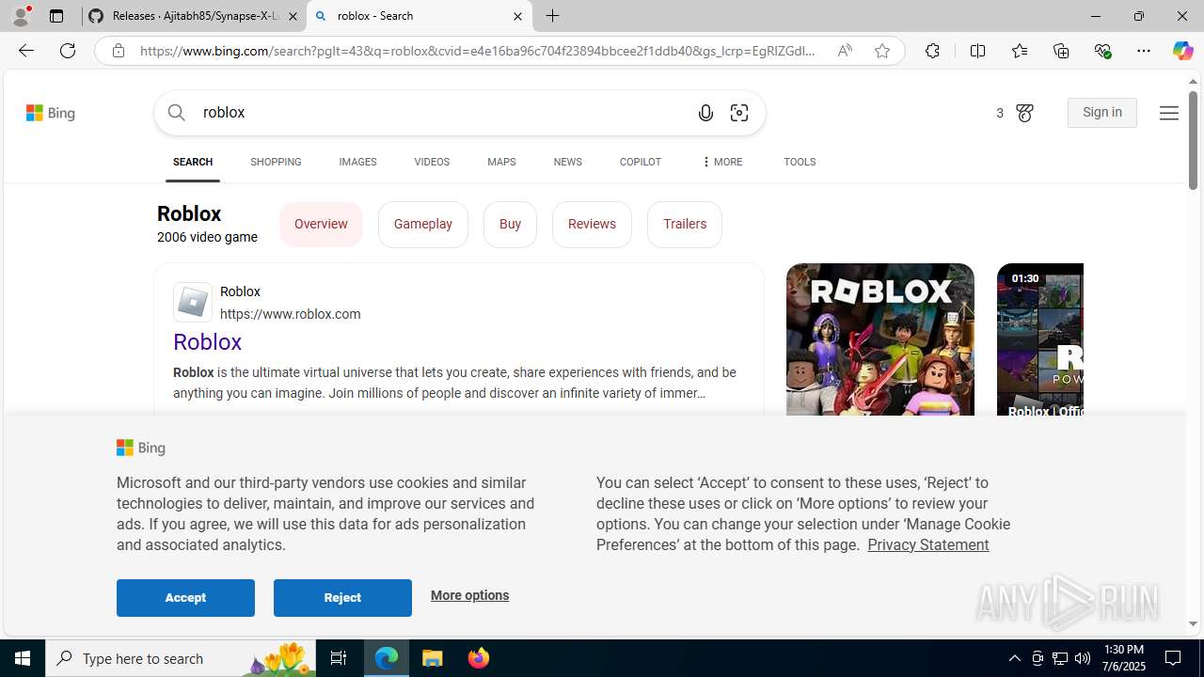Select the Overview pill
The height and width of the screenshot is (677, 1204).
click(321, 224)
